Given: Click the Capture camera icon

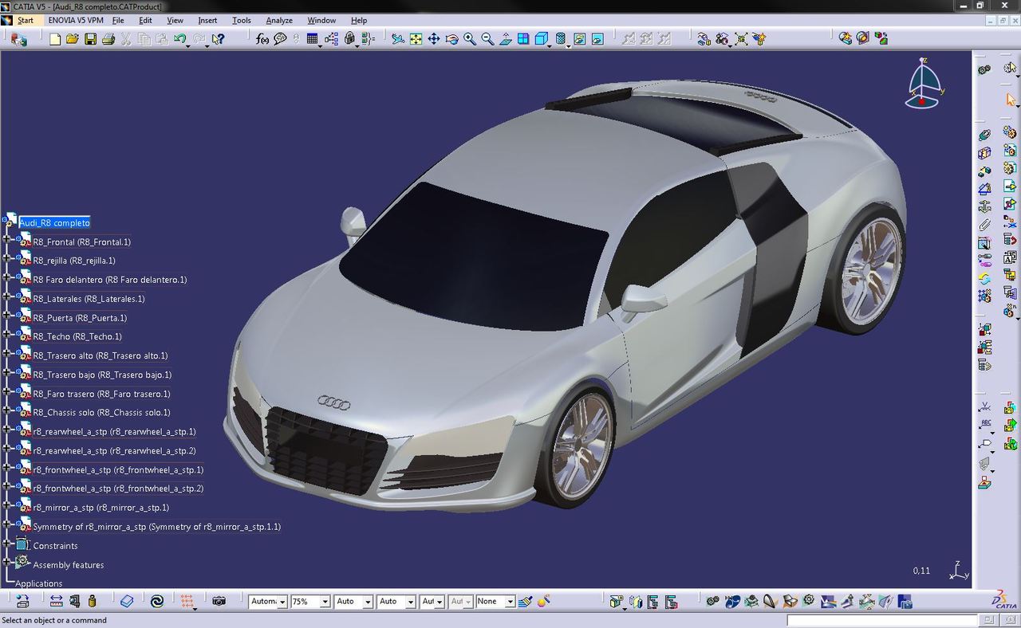Looking at the screenshot, I should coord(219,601).
